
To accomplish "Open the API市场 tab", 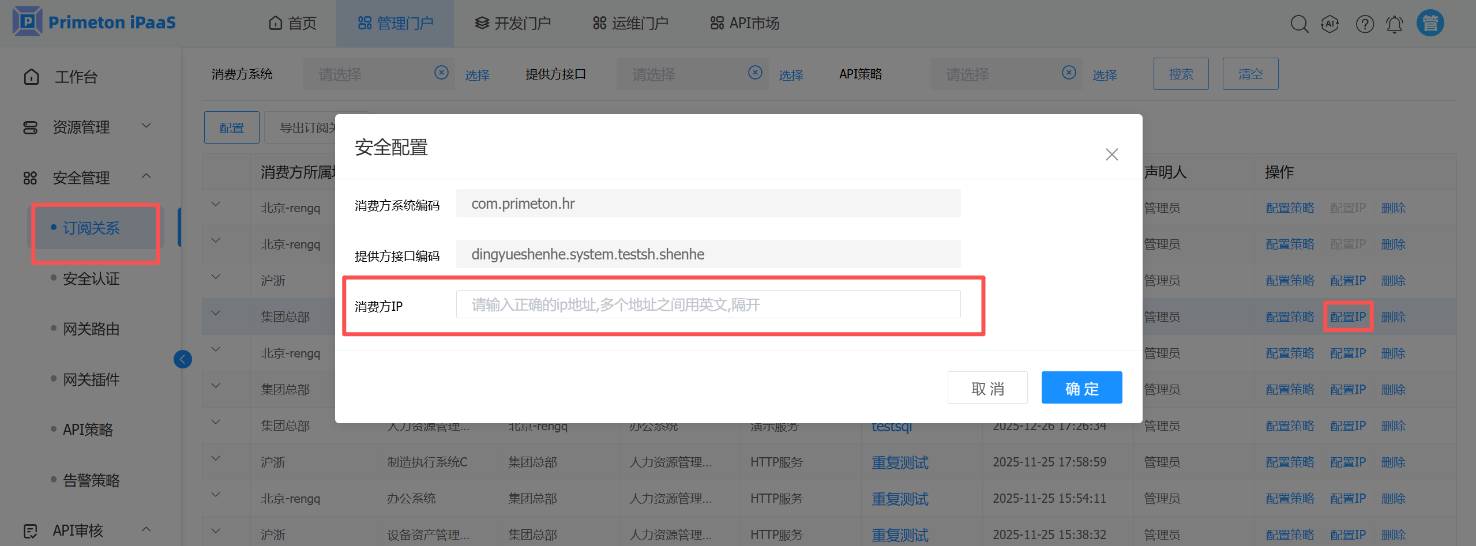I will coord(745,24).
